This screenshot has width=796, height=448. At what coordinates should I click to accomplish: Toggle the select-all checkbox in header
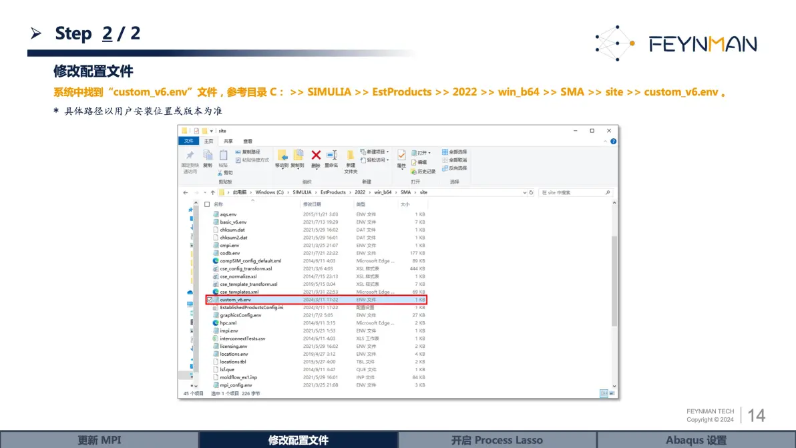(207, 204)
